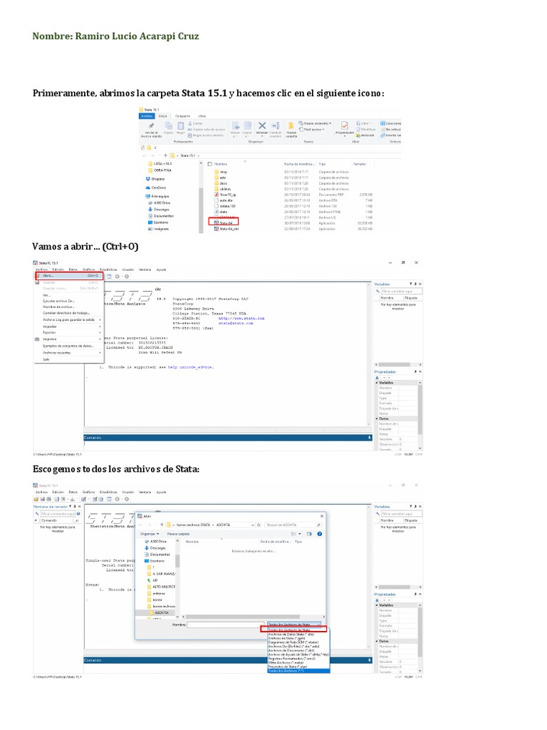
Task: Click Anclar al Acceso rápido pin icon in Explorer
Action: pos(151,125)
